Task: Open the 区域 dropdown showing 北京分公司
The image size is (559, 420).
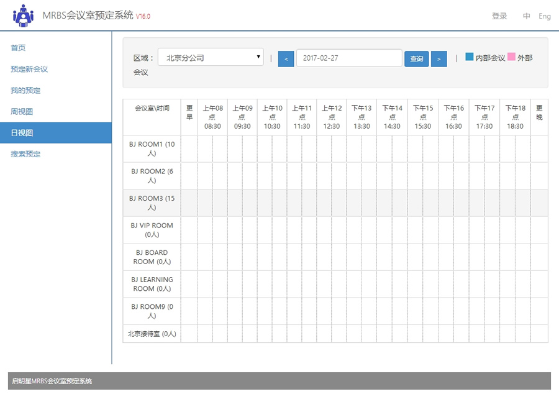Action: point(211,58)
